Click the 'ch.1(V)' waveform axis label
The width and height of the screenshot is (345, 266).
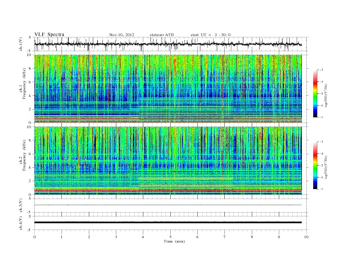tap(21, 44)
